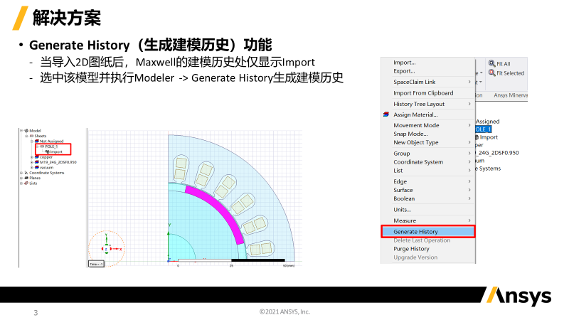Click the Import icon in right-side tree

(x=477, y=137)
